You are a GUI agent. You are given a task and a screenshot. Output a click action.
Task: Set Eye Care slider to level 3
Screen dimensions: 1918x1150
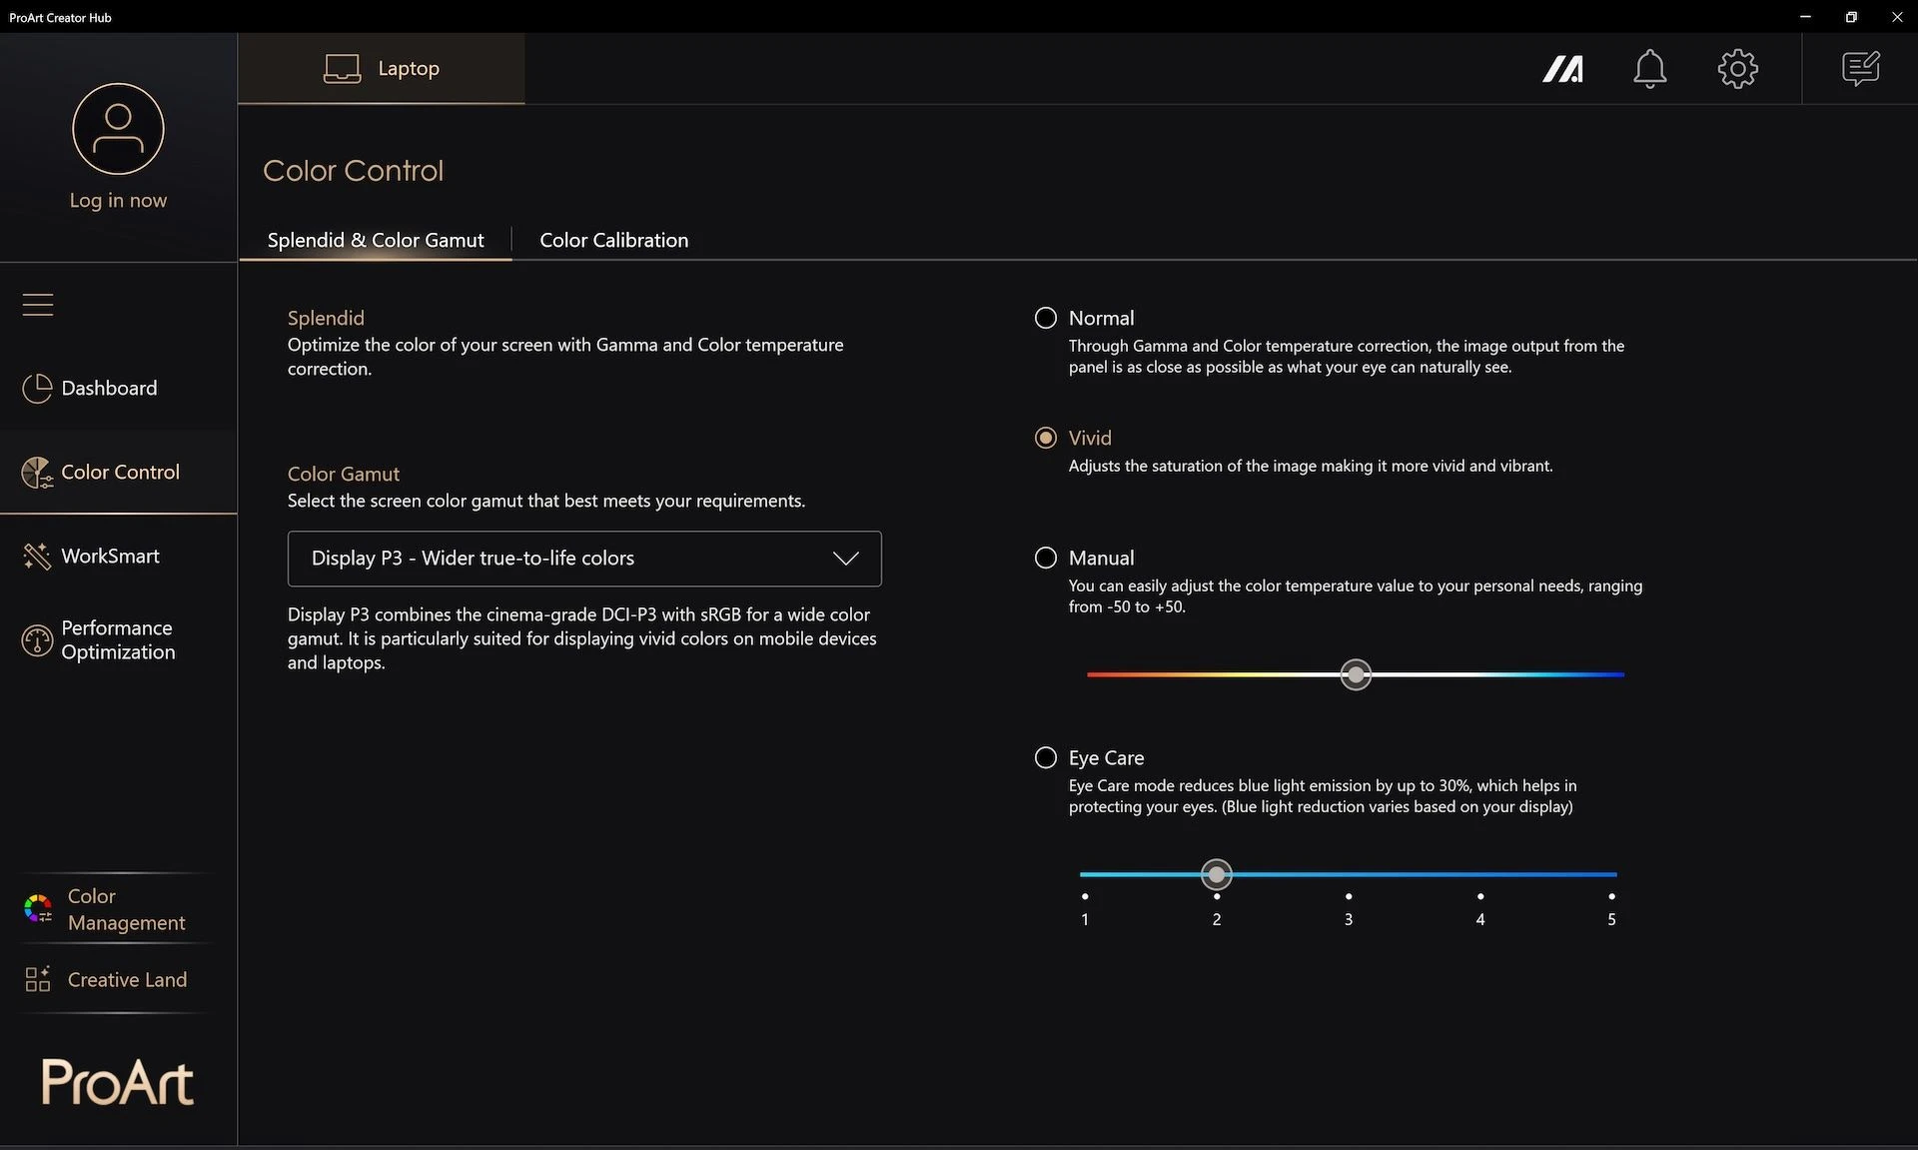(1349, 874)
